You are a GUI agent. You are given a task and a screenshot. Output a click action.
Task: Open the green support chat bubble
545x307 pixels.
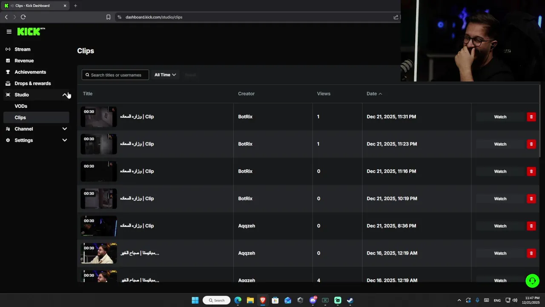pyautogui.click(x=532, y=281)
